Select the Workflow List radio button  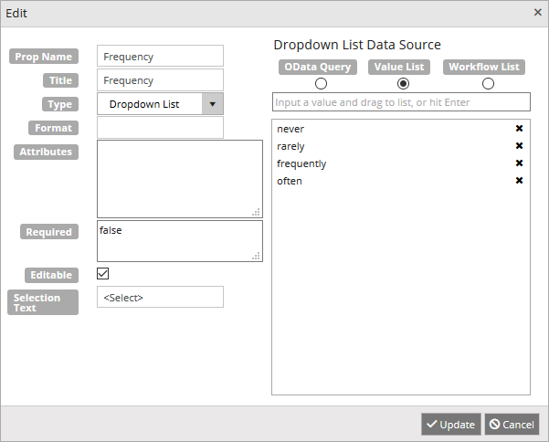tap(488, 83)
